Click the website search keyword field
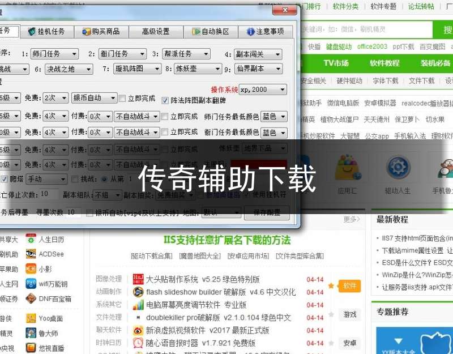Viewport: 453px width, 354px height. coord(366,29)
